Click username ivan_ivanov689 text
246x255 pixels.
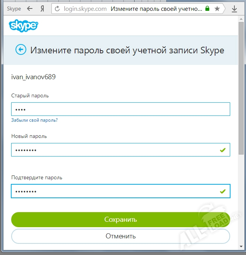pos(33,77)
